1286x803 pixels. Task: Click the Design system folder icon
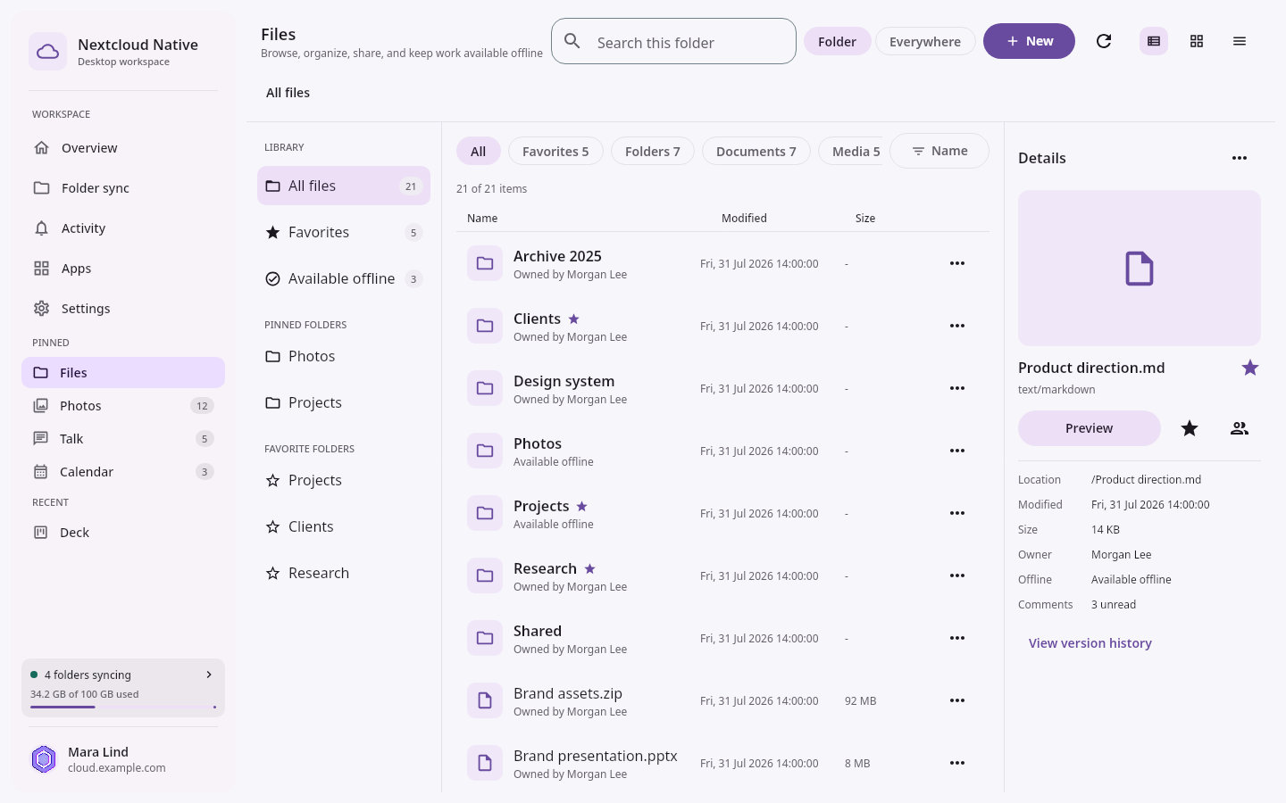(x=485, y=388)
